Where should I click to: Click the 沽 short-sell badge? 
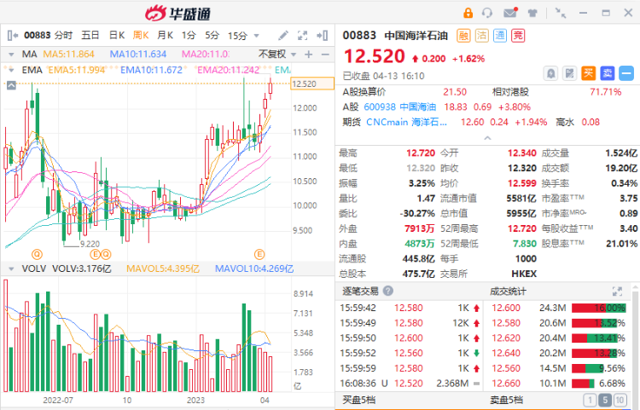(x=481, y=36)
